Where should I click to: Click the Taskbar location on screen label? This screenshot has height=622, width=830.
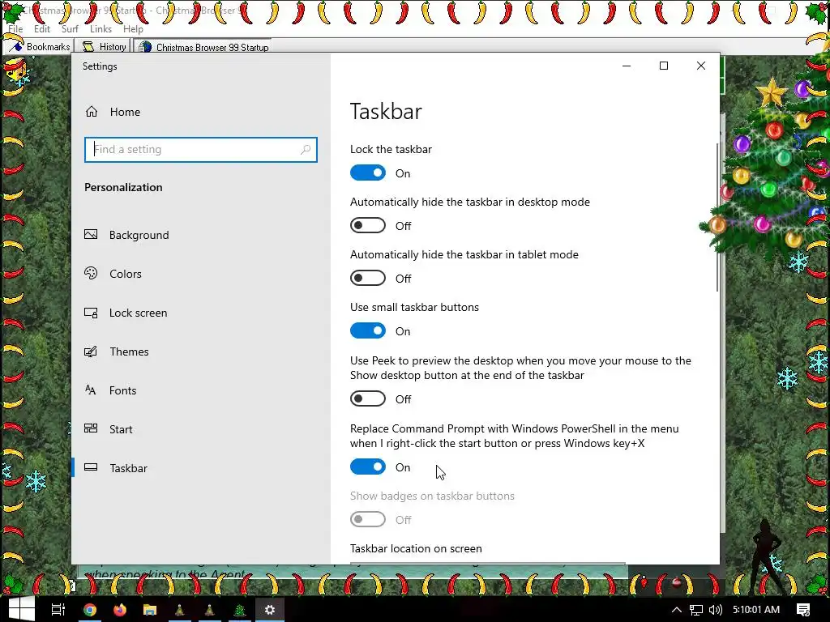(x=416, y=548)
